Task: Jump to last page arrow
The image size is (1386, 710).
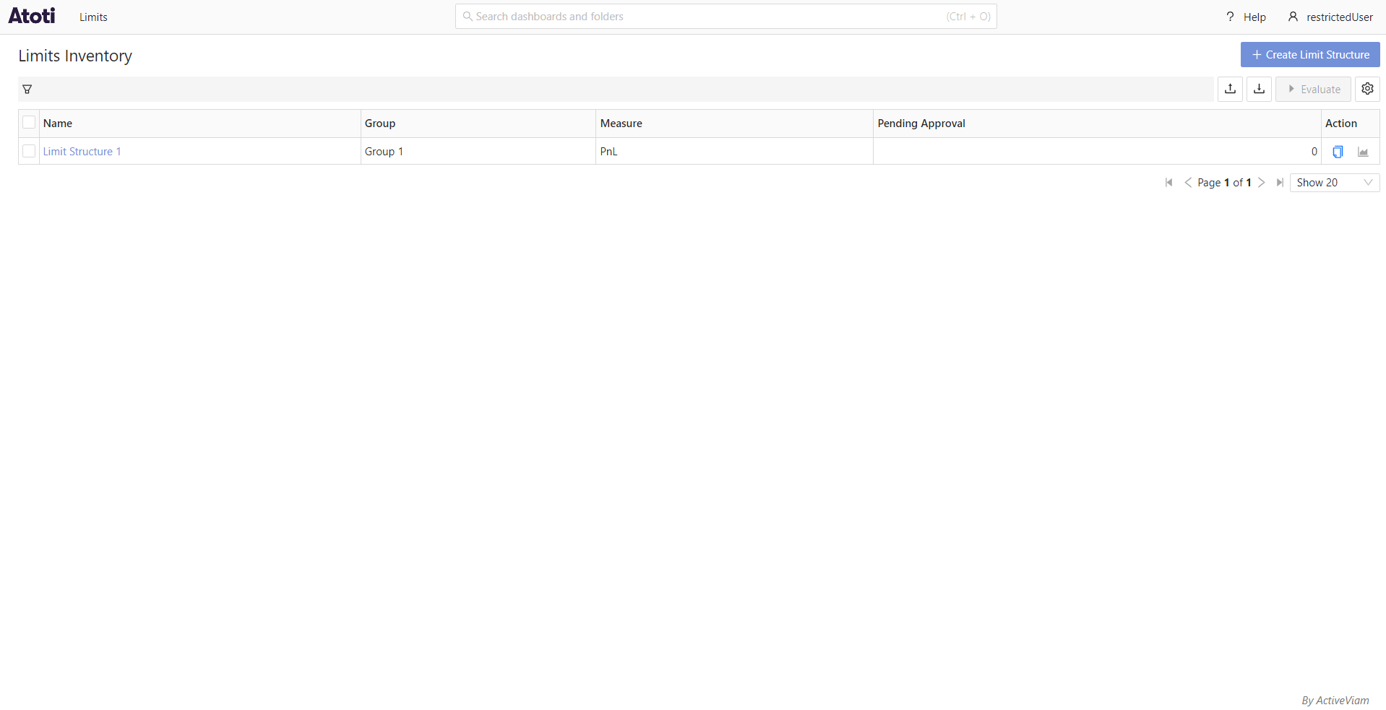Action: (1279, 182)
